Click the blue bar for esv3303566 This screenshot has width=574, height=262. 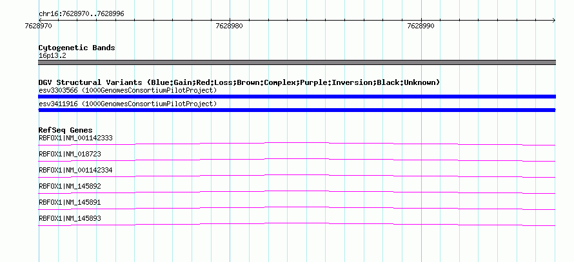click(297, 97)
